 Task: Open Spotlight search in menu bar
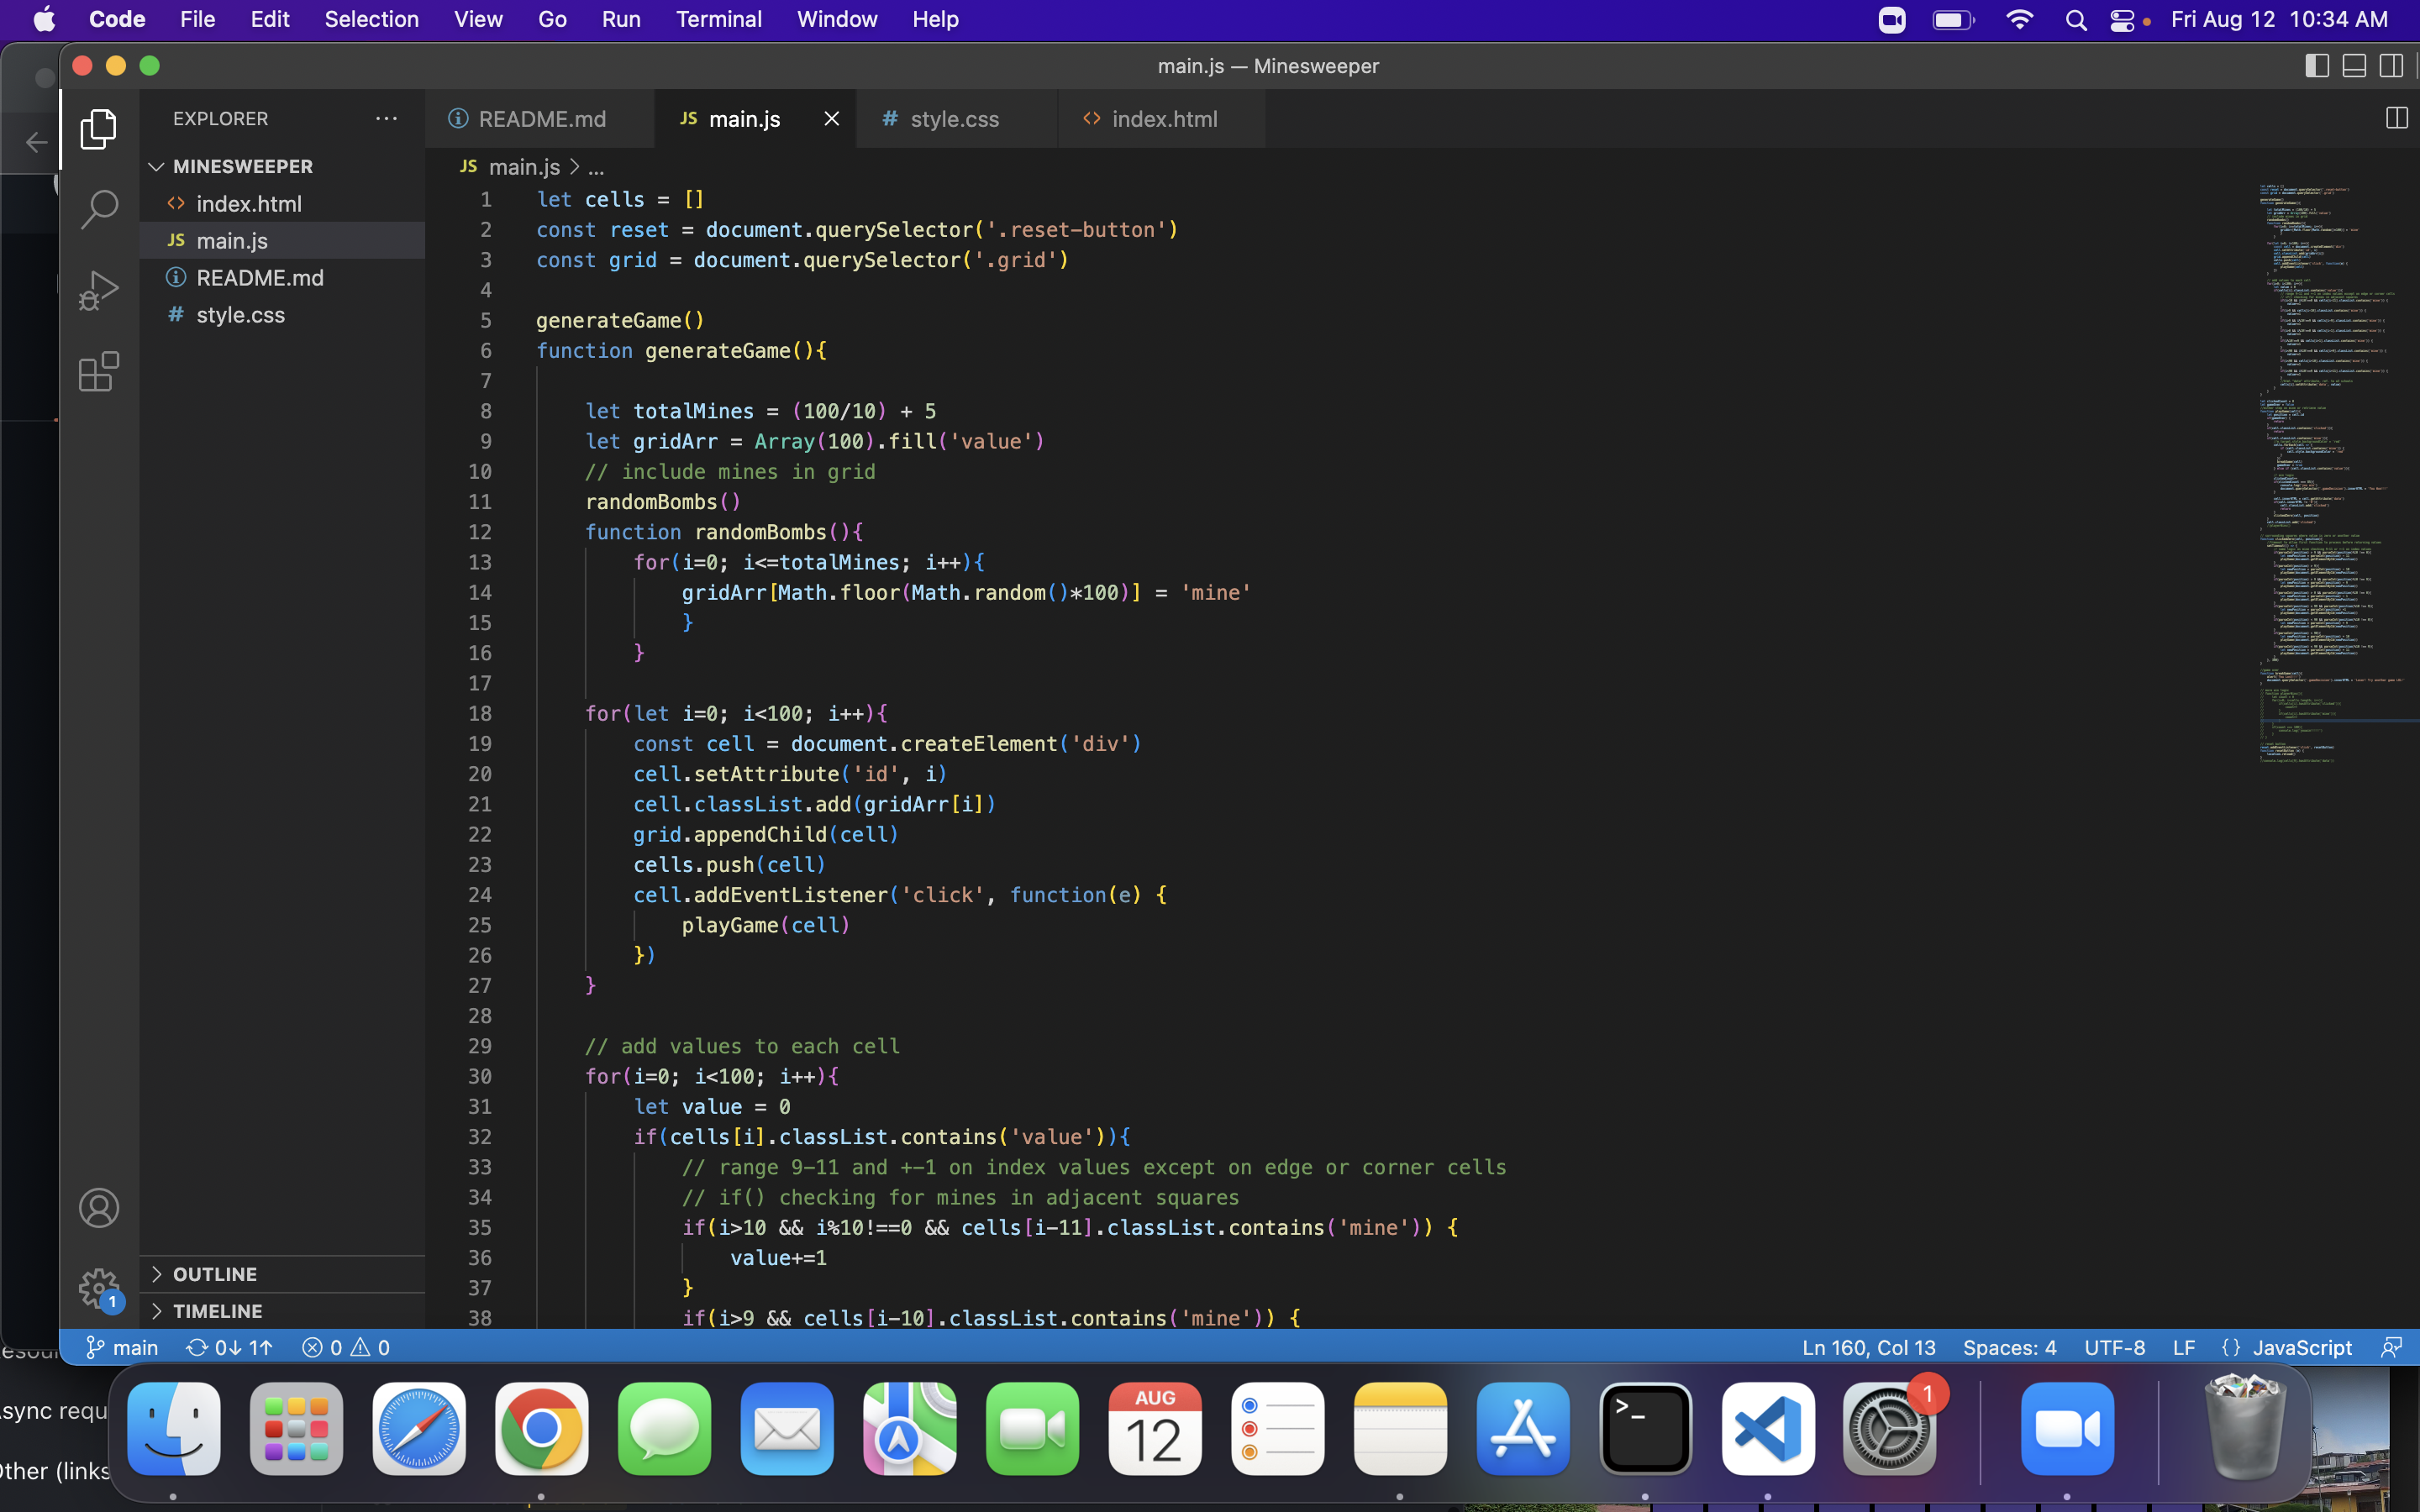tap(2075, 20)
